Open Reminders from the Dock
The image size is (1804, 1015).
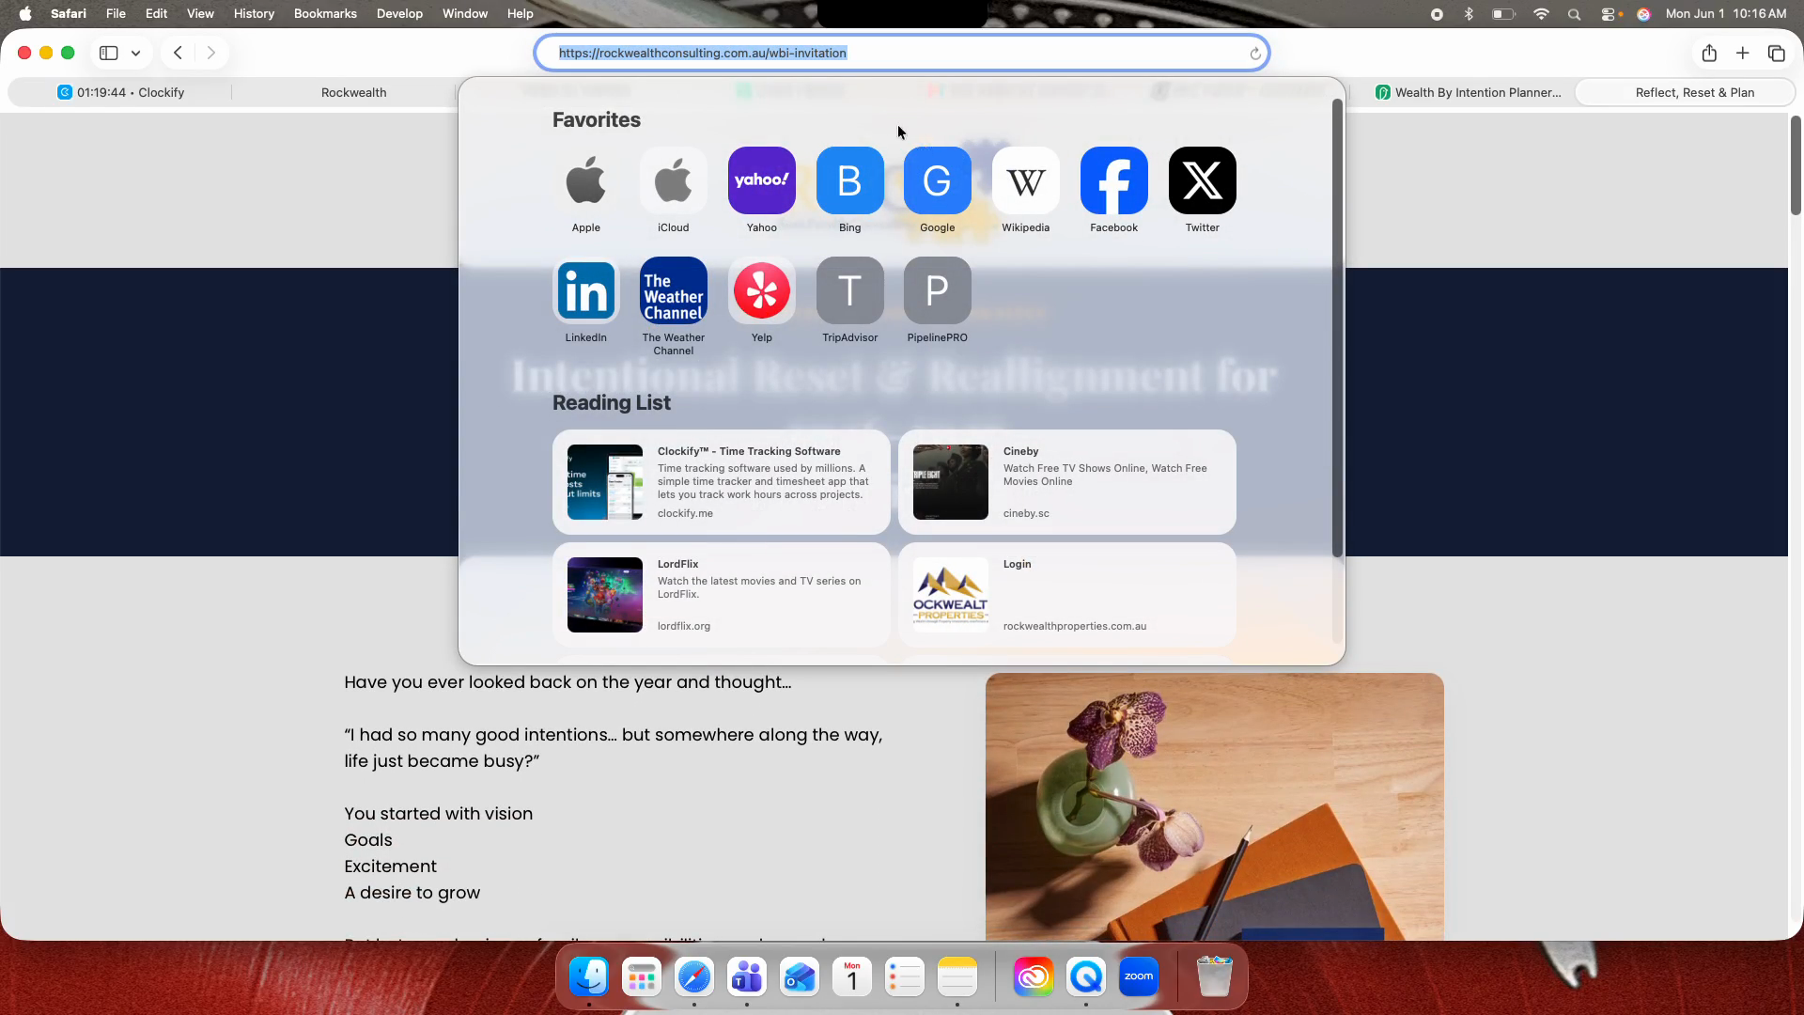[x=905, y=977]
